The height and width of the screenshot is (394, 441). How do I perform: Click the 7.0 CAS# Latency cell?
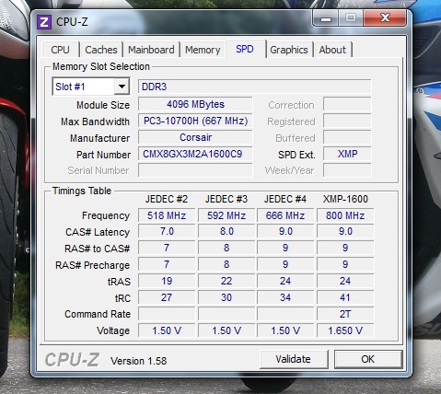click(167, 231)
